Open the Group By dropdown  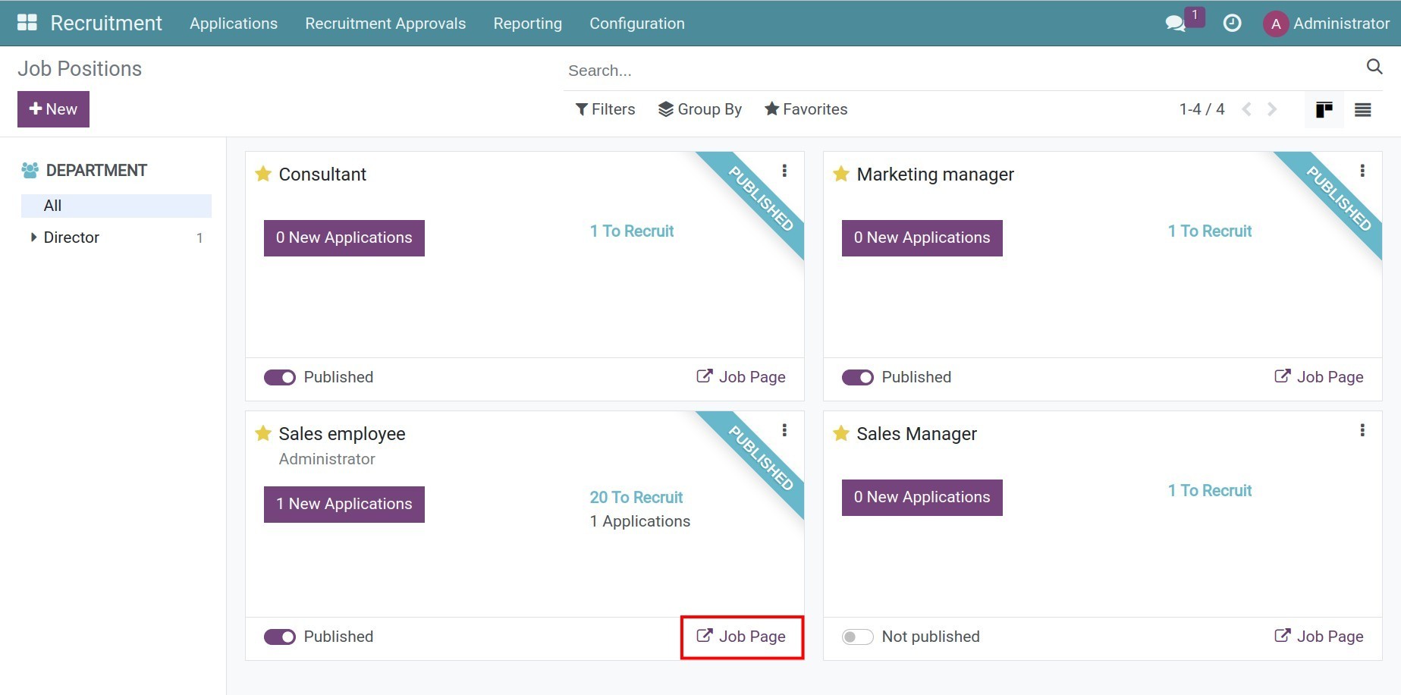coord(699,109)
